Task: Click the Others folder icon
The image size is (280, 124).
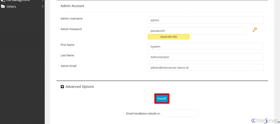Action: coord(3,7)
